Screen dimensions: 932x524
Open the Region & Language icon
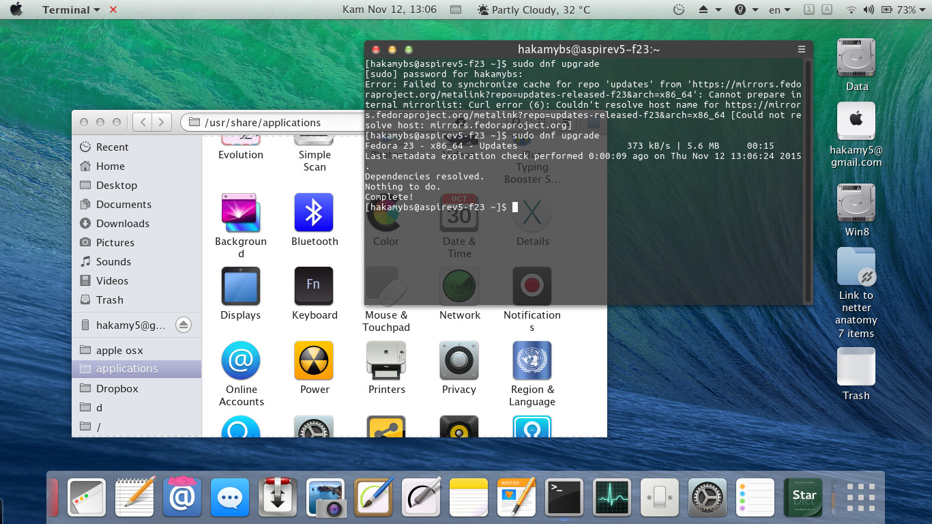point(532,360)
